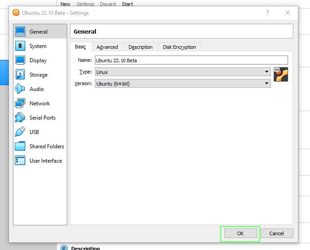This screenshot has width=310, height=250.
Task: Switch to the Advanced tab
Action: click(108, 47)
